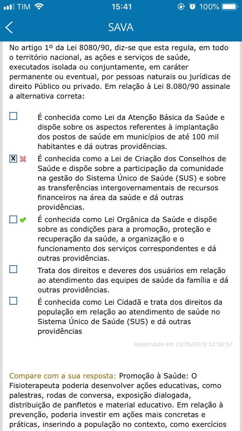The height and width of the screenshot is (431, 242).
Task: Tap the green checkmark correct-answer icon
Action: 23,220
